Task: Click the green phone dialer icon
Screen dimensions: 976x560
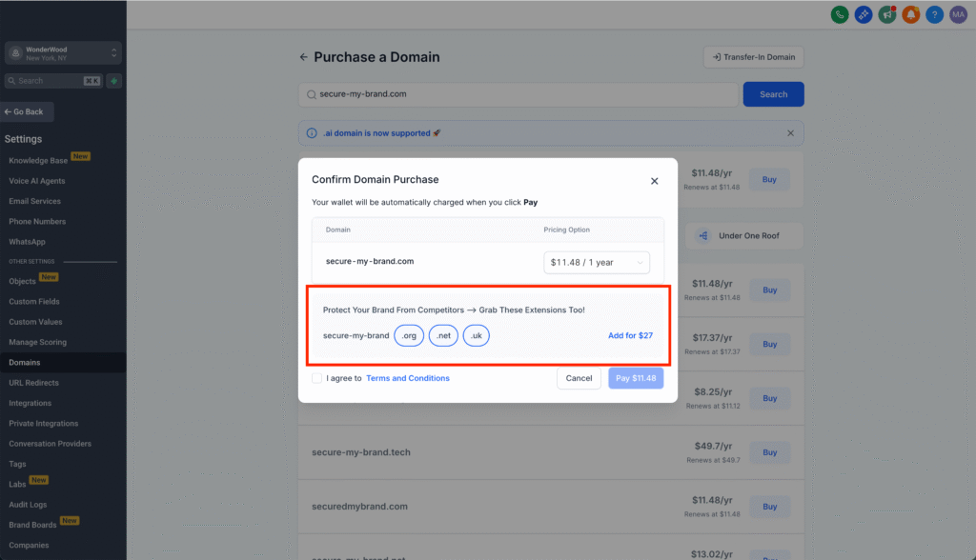Action: 840,15
